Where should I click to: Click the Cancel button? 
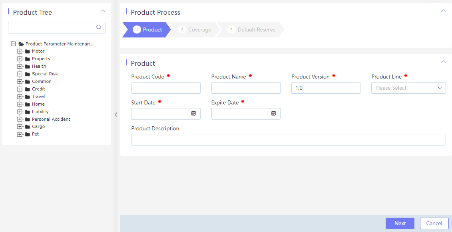[x=434, y=223]
